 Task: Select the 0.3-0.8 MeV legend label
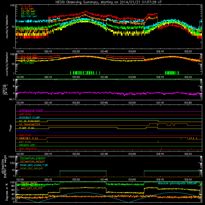tap(29, 58)
